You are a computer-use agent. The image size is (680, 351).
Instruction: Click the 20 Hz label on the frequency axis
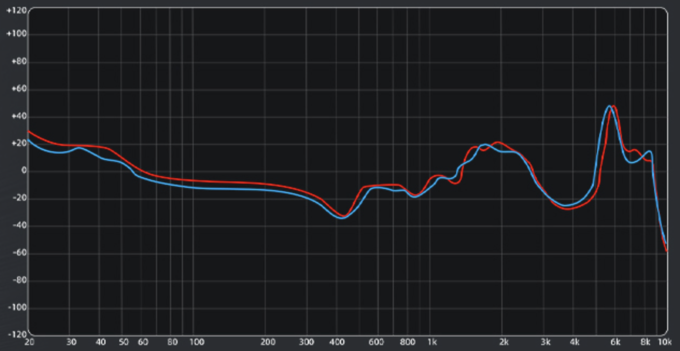click(x=29, y=342)
